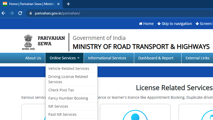Expand the External Links dropdown

[197, 58]
